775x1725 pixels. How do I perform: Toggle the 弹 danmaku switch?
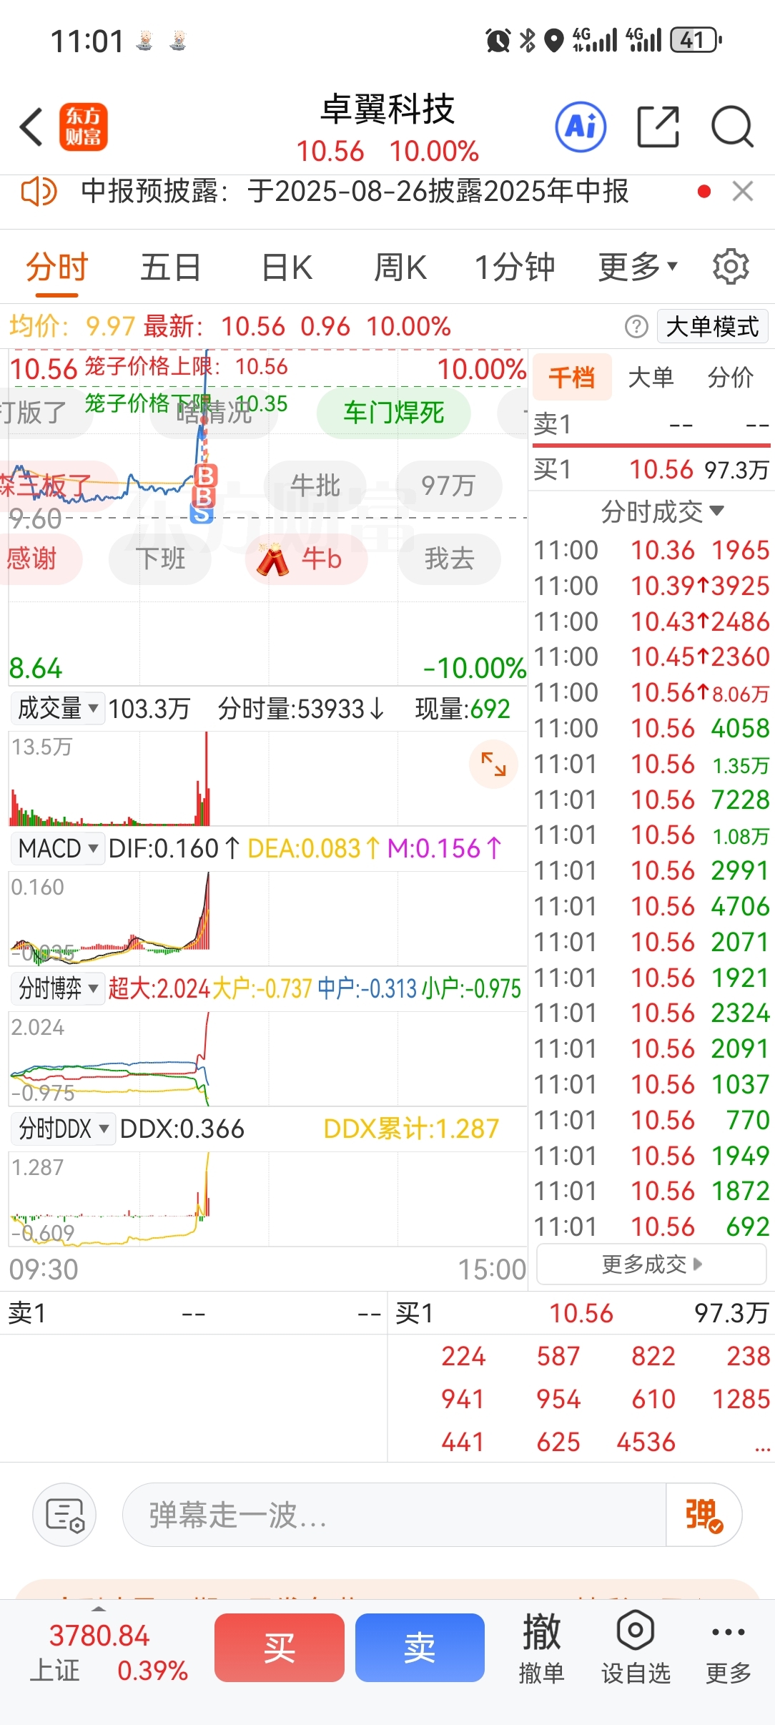pos(704,1515)
